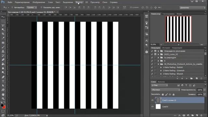Create new group with folder icon in Layers
208x117 pixels.
pyautogui.click(x=192, y=115)
